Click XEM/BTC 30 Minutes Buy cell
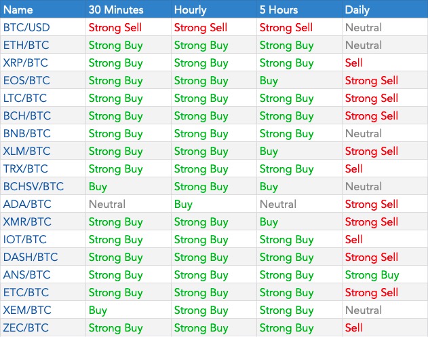The width and height of the screenshot is (428, 337). click(98, 310)
